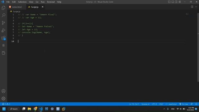This screenshot has width=199, height=112.
Task: Open the Extensions view
Action: coord(3,38)
